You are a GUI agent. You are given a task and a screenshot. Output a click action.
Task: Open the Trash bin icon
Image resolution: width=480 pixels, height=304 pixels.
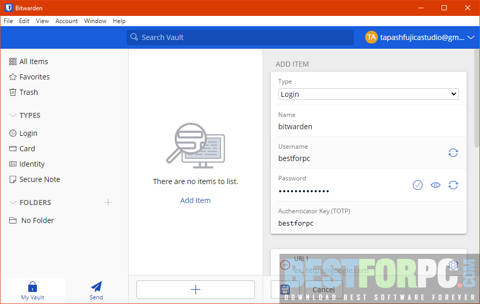coord(12,92)
